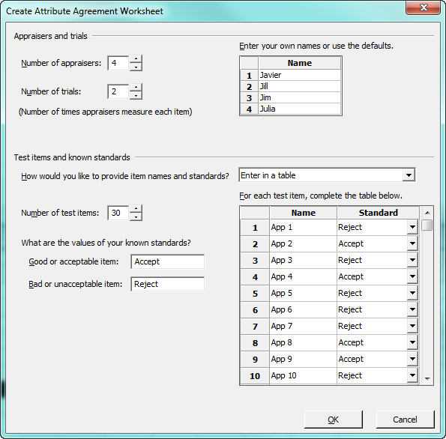Select row header 4 in appraisers table
This screenshot has height=439, width=446.
pos(249,109)
